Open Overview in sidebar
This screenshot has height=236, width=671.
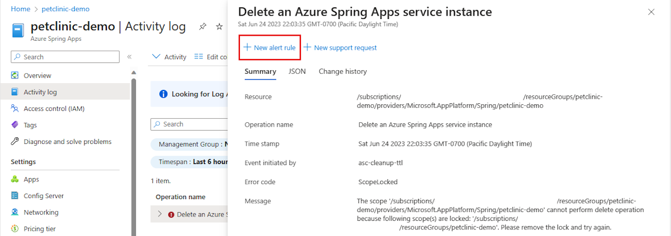coord(37,75)
